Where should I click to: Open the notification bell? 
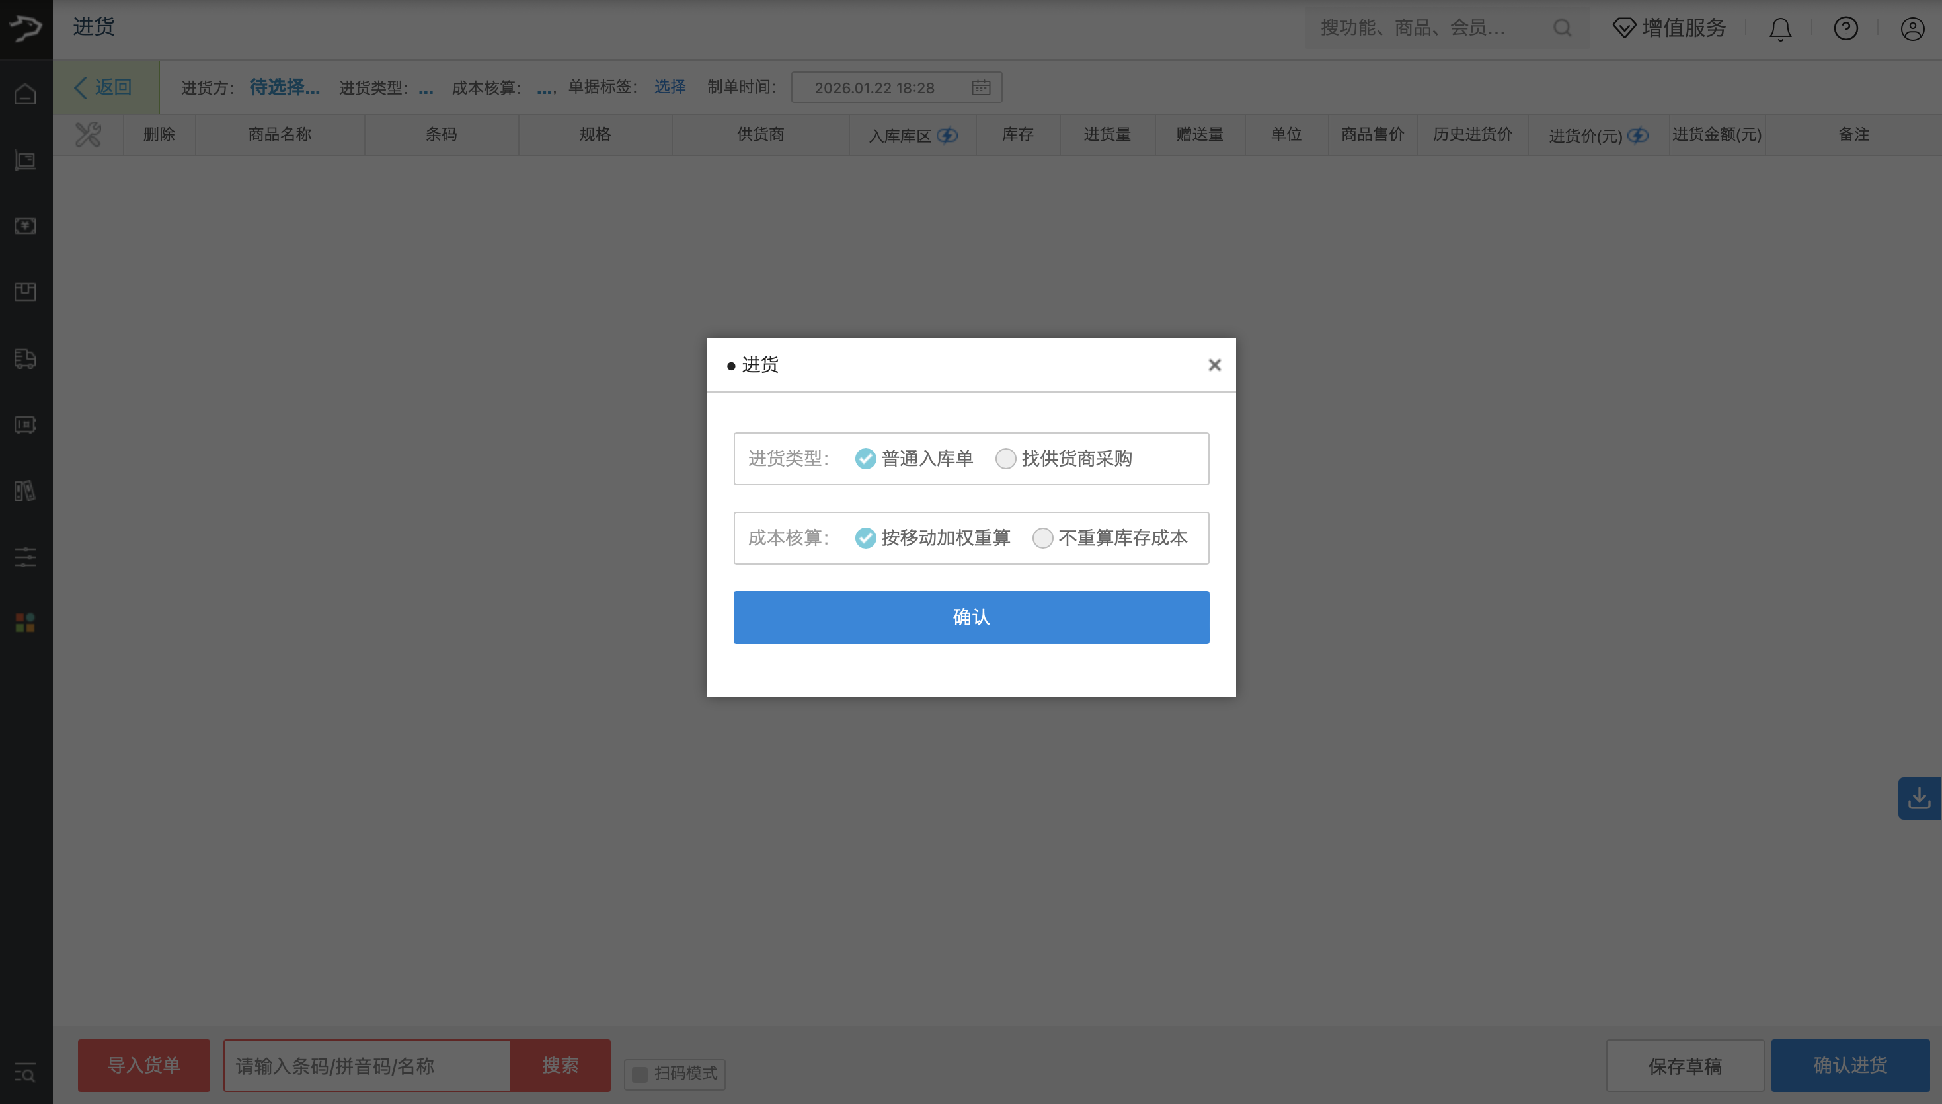(1780, 29)
